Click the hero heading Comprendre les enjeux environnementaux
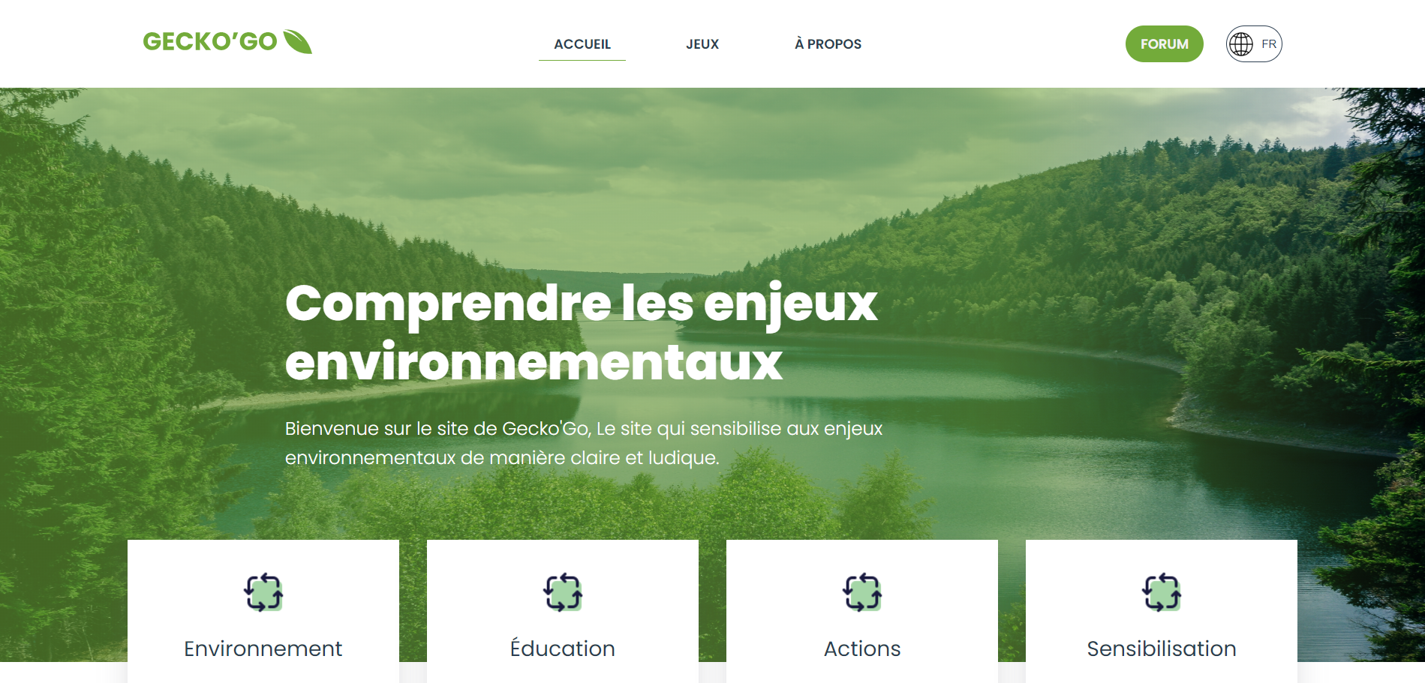 (x=582, y=333)
